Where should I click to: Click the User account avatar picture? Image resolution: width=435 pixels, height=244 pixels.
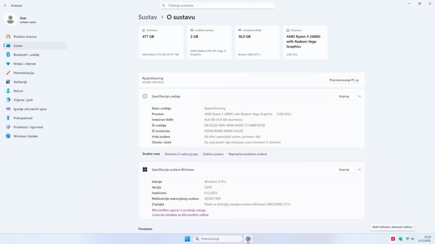point(10,20)
